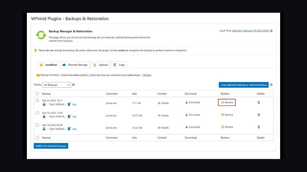This screenshot has height=172, width=307.
Task: Click help icon beside Local Time
Action: click(271, 31)
